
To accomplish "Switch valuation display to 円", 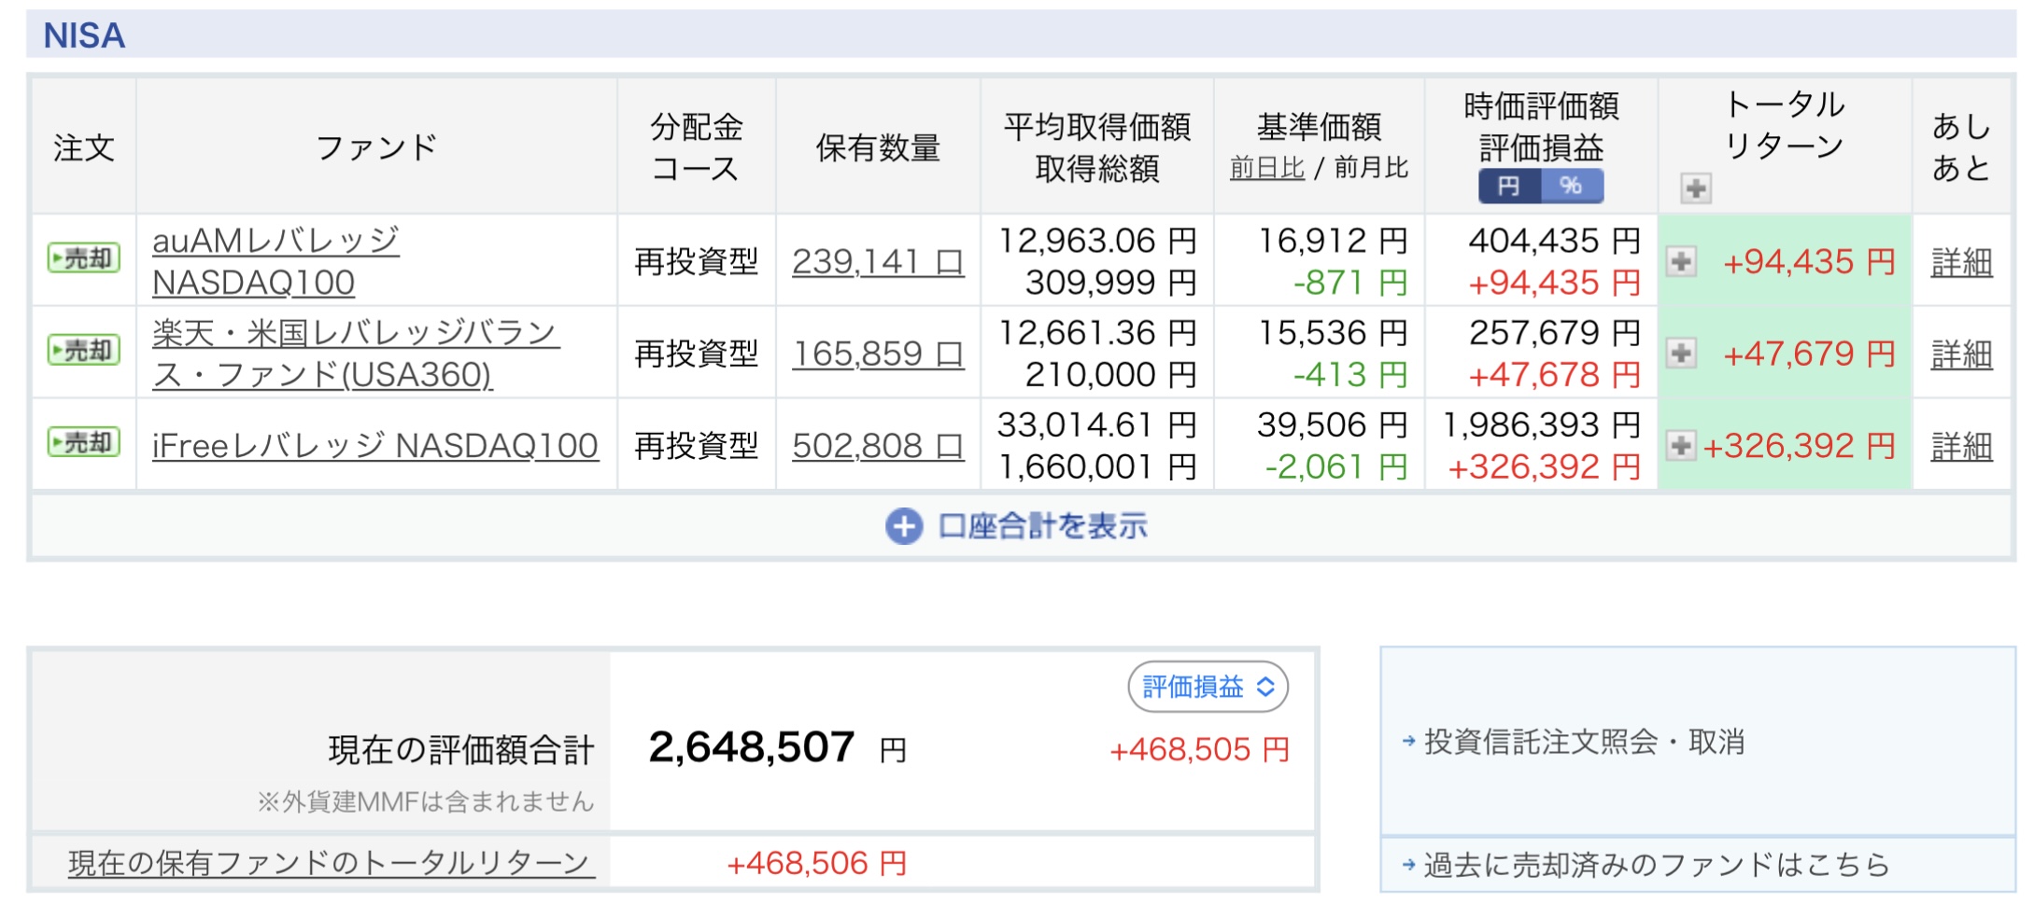I will tap(1509, 186).
